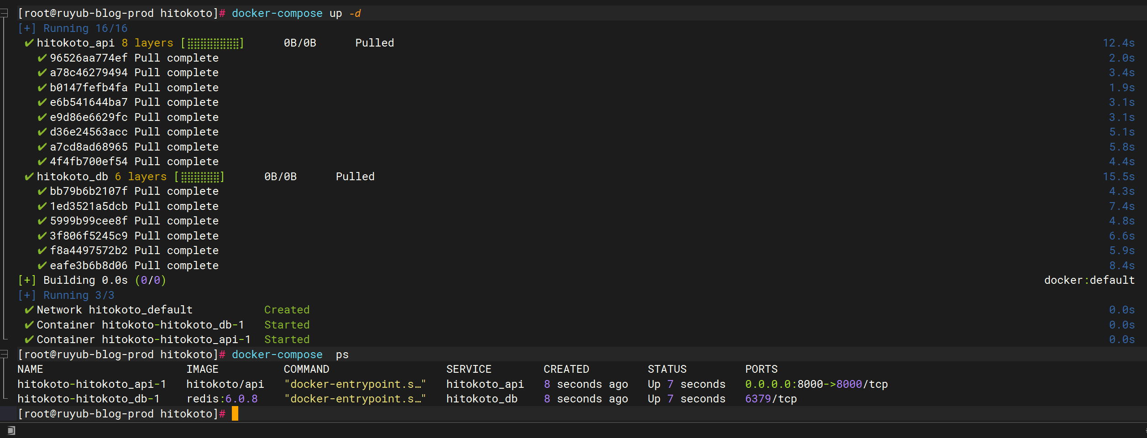
Task: Click checkmark next to Network hitokoto_default
Action: click(x=29, y=310)
